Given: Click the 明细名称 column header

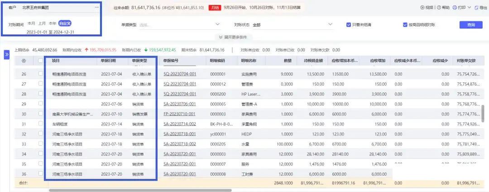Looking at the screenshot, I should pyautogui.click(x=249, y=61).
